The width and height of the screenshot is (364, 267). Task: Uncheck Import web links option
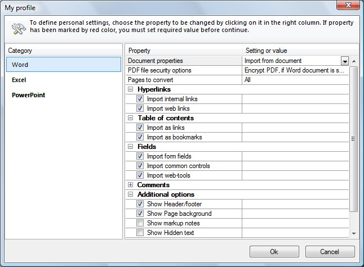coord(140,108)
